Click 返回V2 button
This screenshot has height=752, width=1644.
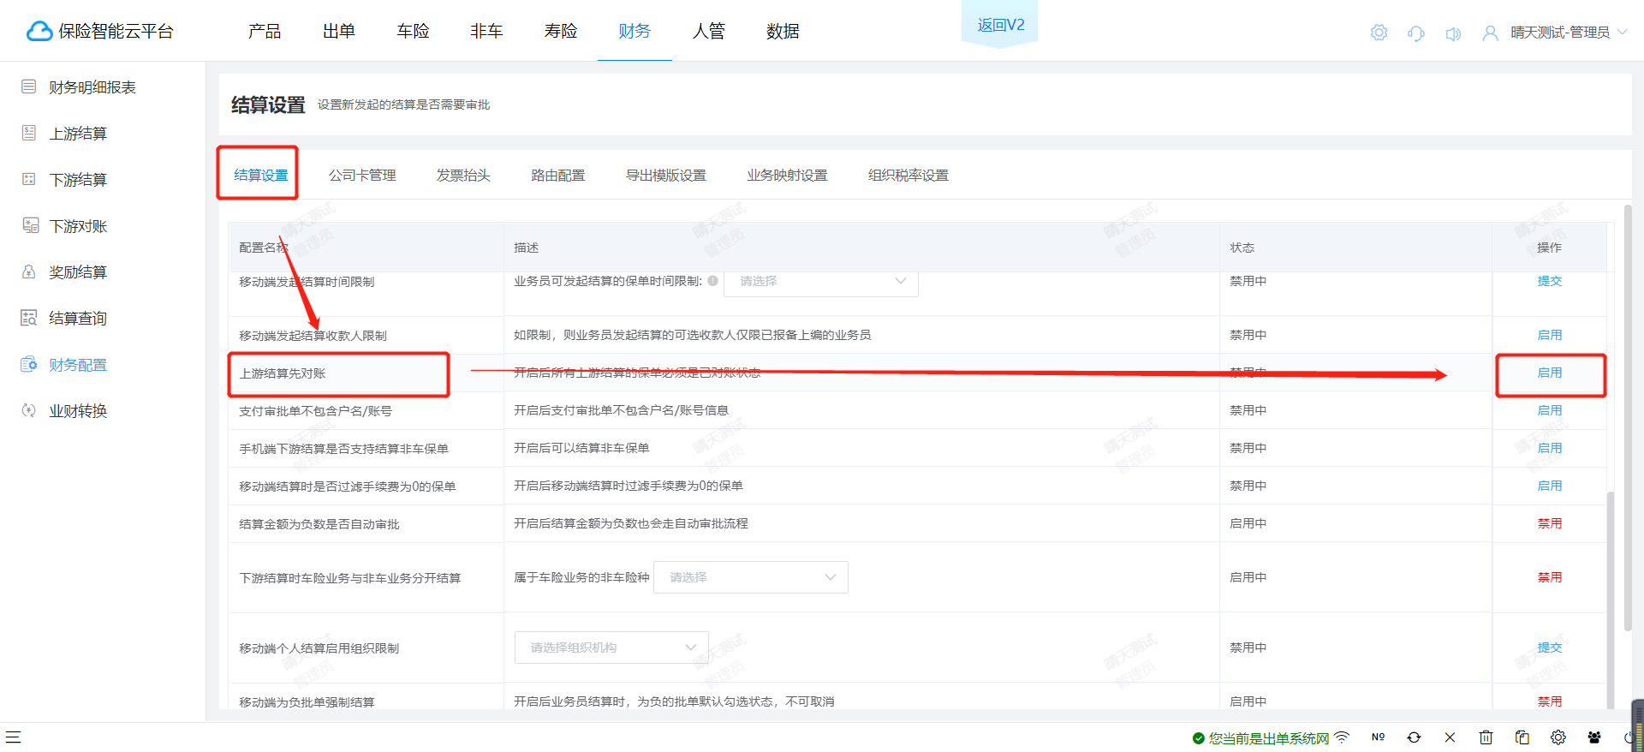1001,25
